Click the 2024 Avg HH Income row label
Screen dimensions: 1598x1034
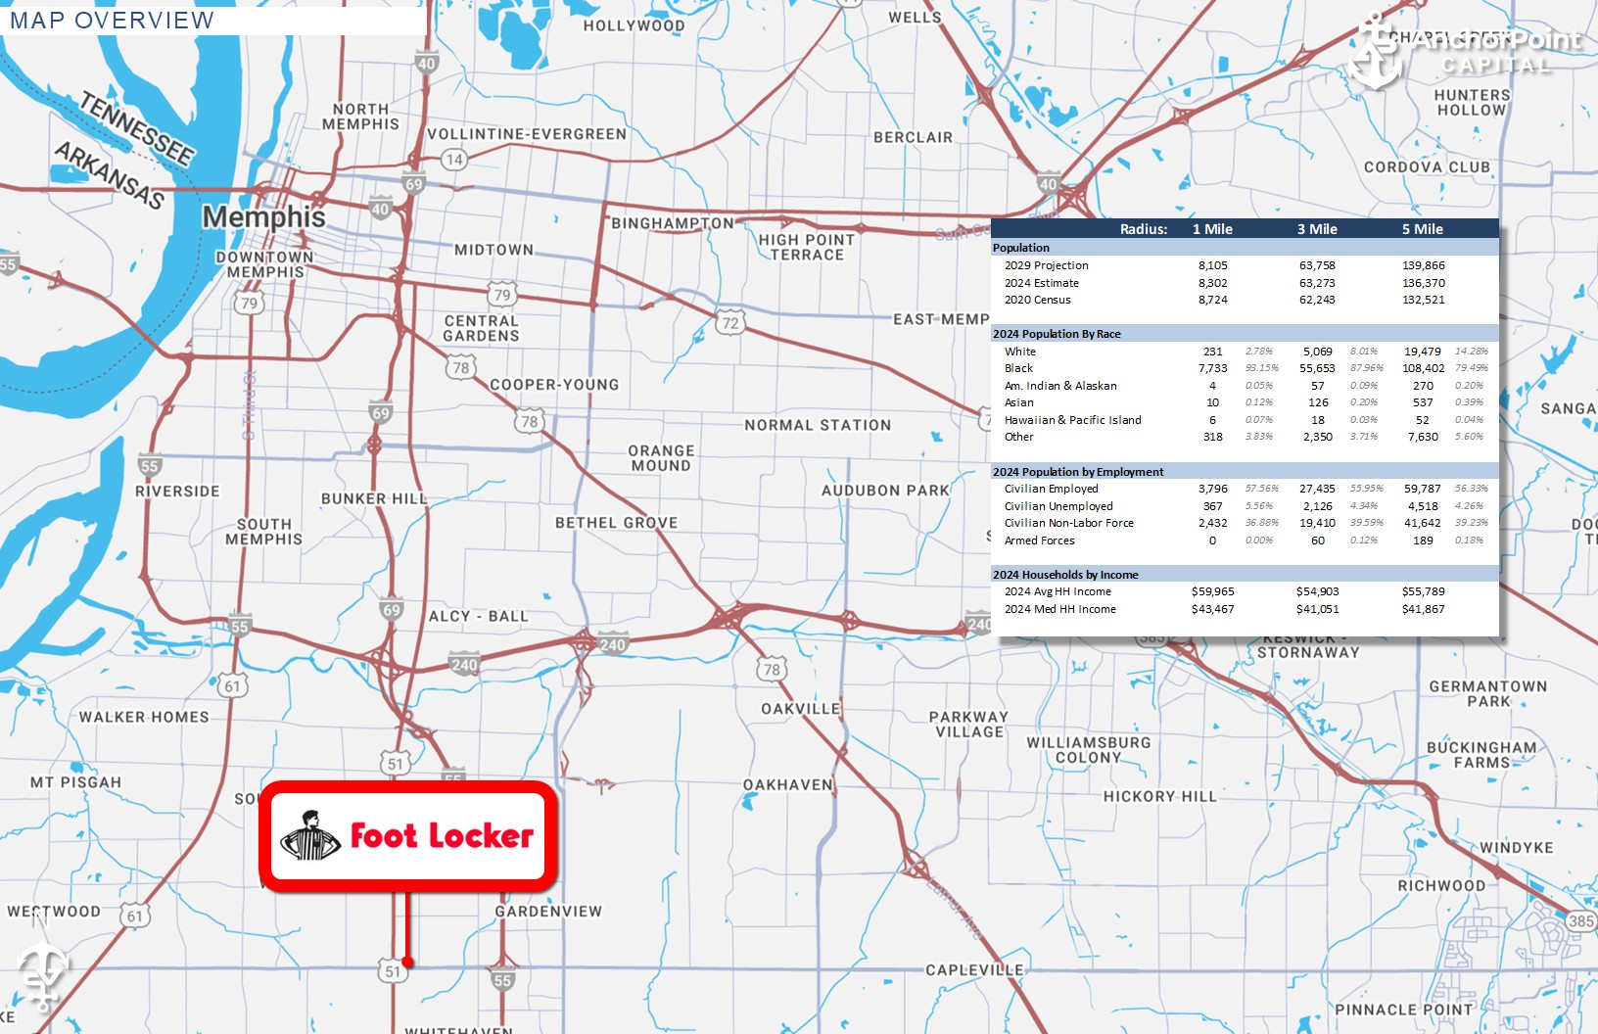pyautogui.click(x=1057, y=591)
